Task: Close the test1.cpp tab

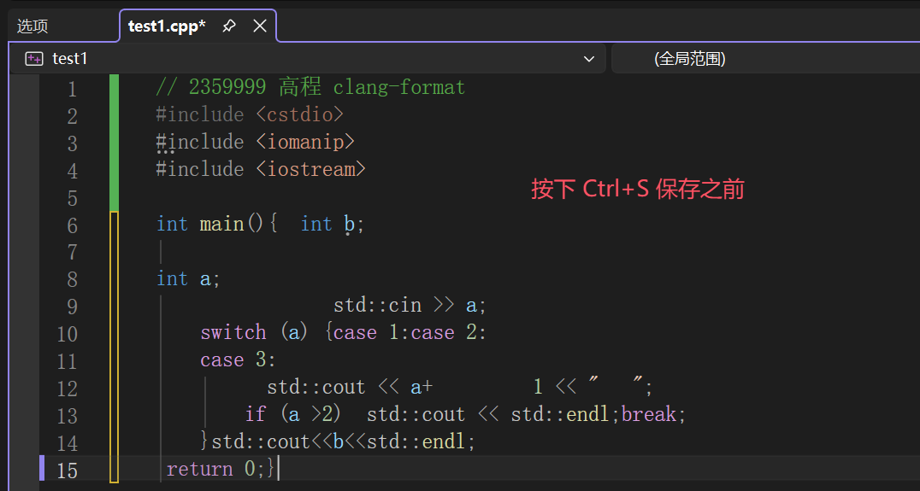Action: tap(260, 26)
